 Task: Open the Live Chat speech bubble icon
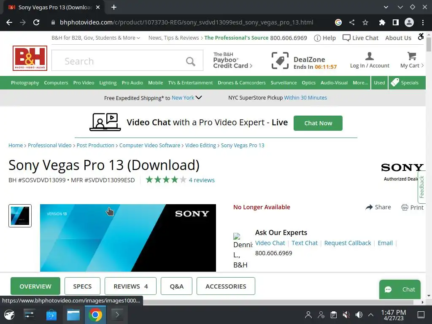(x=346, y=38)
